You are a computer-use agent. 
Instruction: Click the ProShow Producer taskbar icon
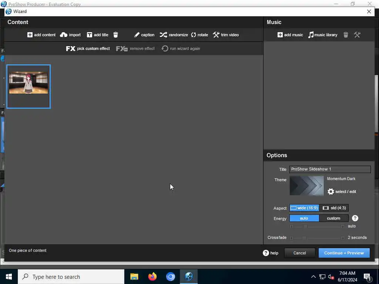coord(189,277)
